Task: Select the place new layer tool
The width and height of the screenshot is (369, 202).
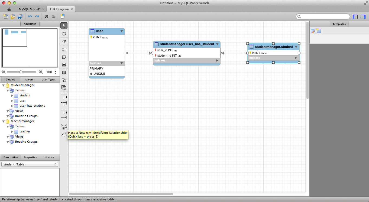Action: (64, 50)
